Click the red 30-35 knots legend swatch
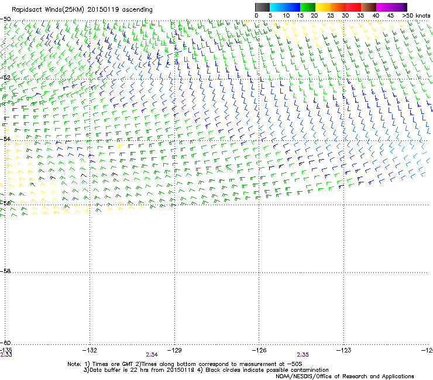Image resolution: width=433 pixels, height=380 pixels. tap(353, 7)
